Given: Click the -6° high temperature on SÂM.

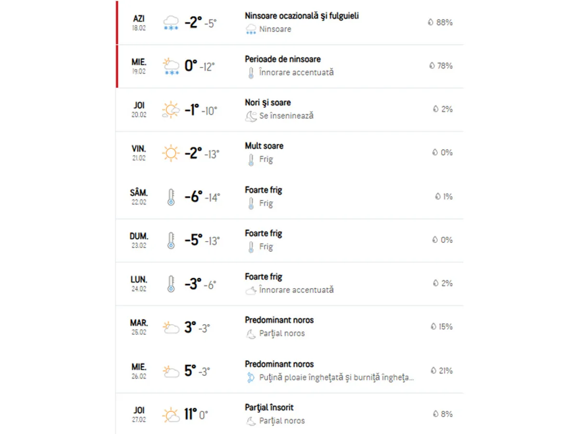Looking at the screenshot, I should [x=194, y=197].
